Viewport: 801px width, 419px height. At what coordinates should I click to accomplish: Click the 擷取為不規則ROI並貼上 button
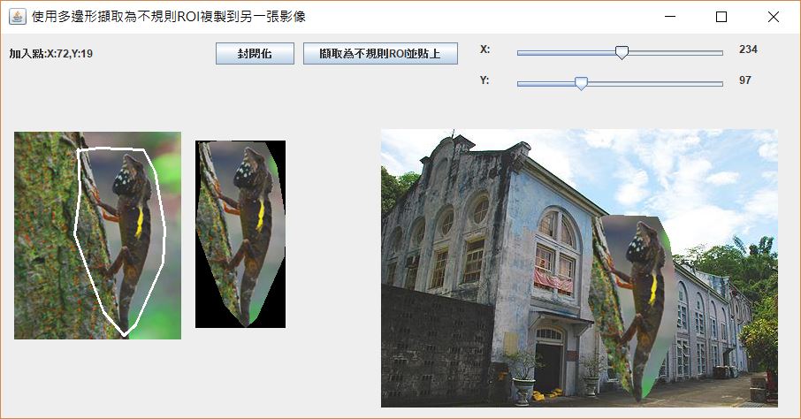pos(380,54)
